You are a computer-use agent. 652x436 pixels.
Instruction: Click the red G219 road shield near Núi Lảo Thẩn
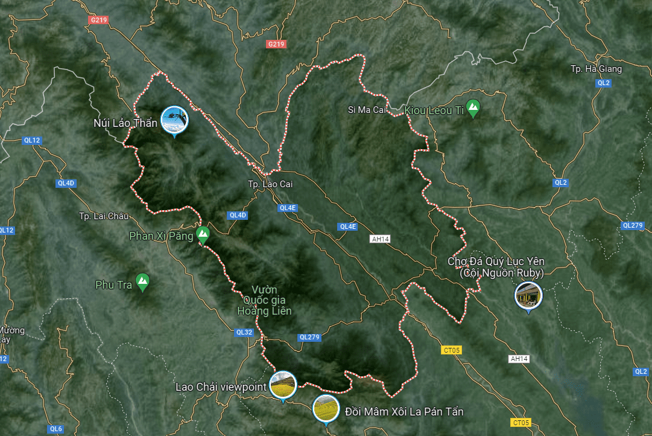98,19
